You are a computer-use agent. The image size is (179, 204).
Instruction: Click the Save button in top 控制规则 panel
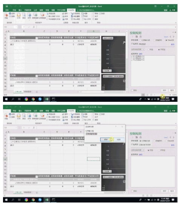click(164, 90)
